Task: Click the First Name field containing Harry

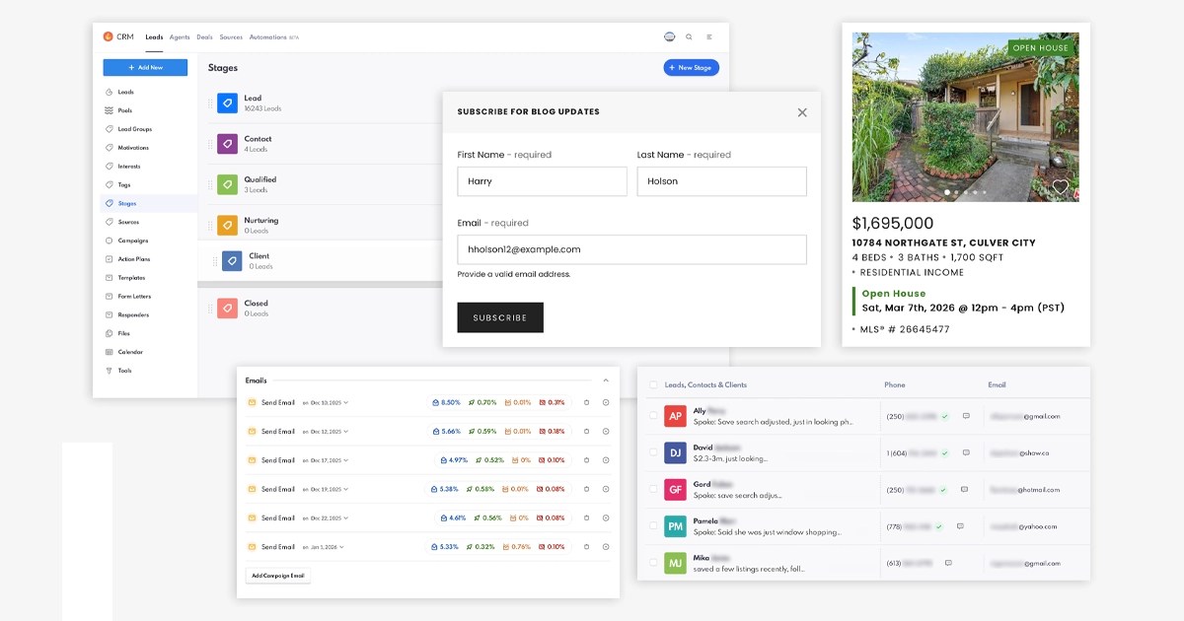Action: pyautogui.click(x=542, y=181)
